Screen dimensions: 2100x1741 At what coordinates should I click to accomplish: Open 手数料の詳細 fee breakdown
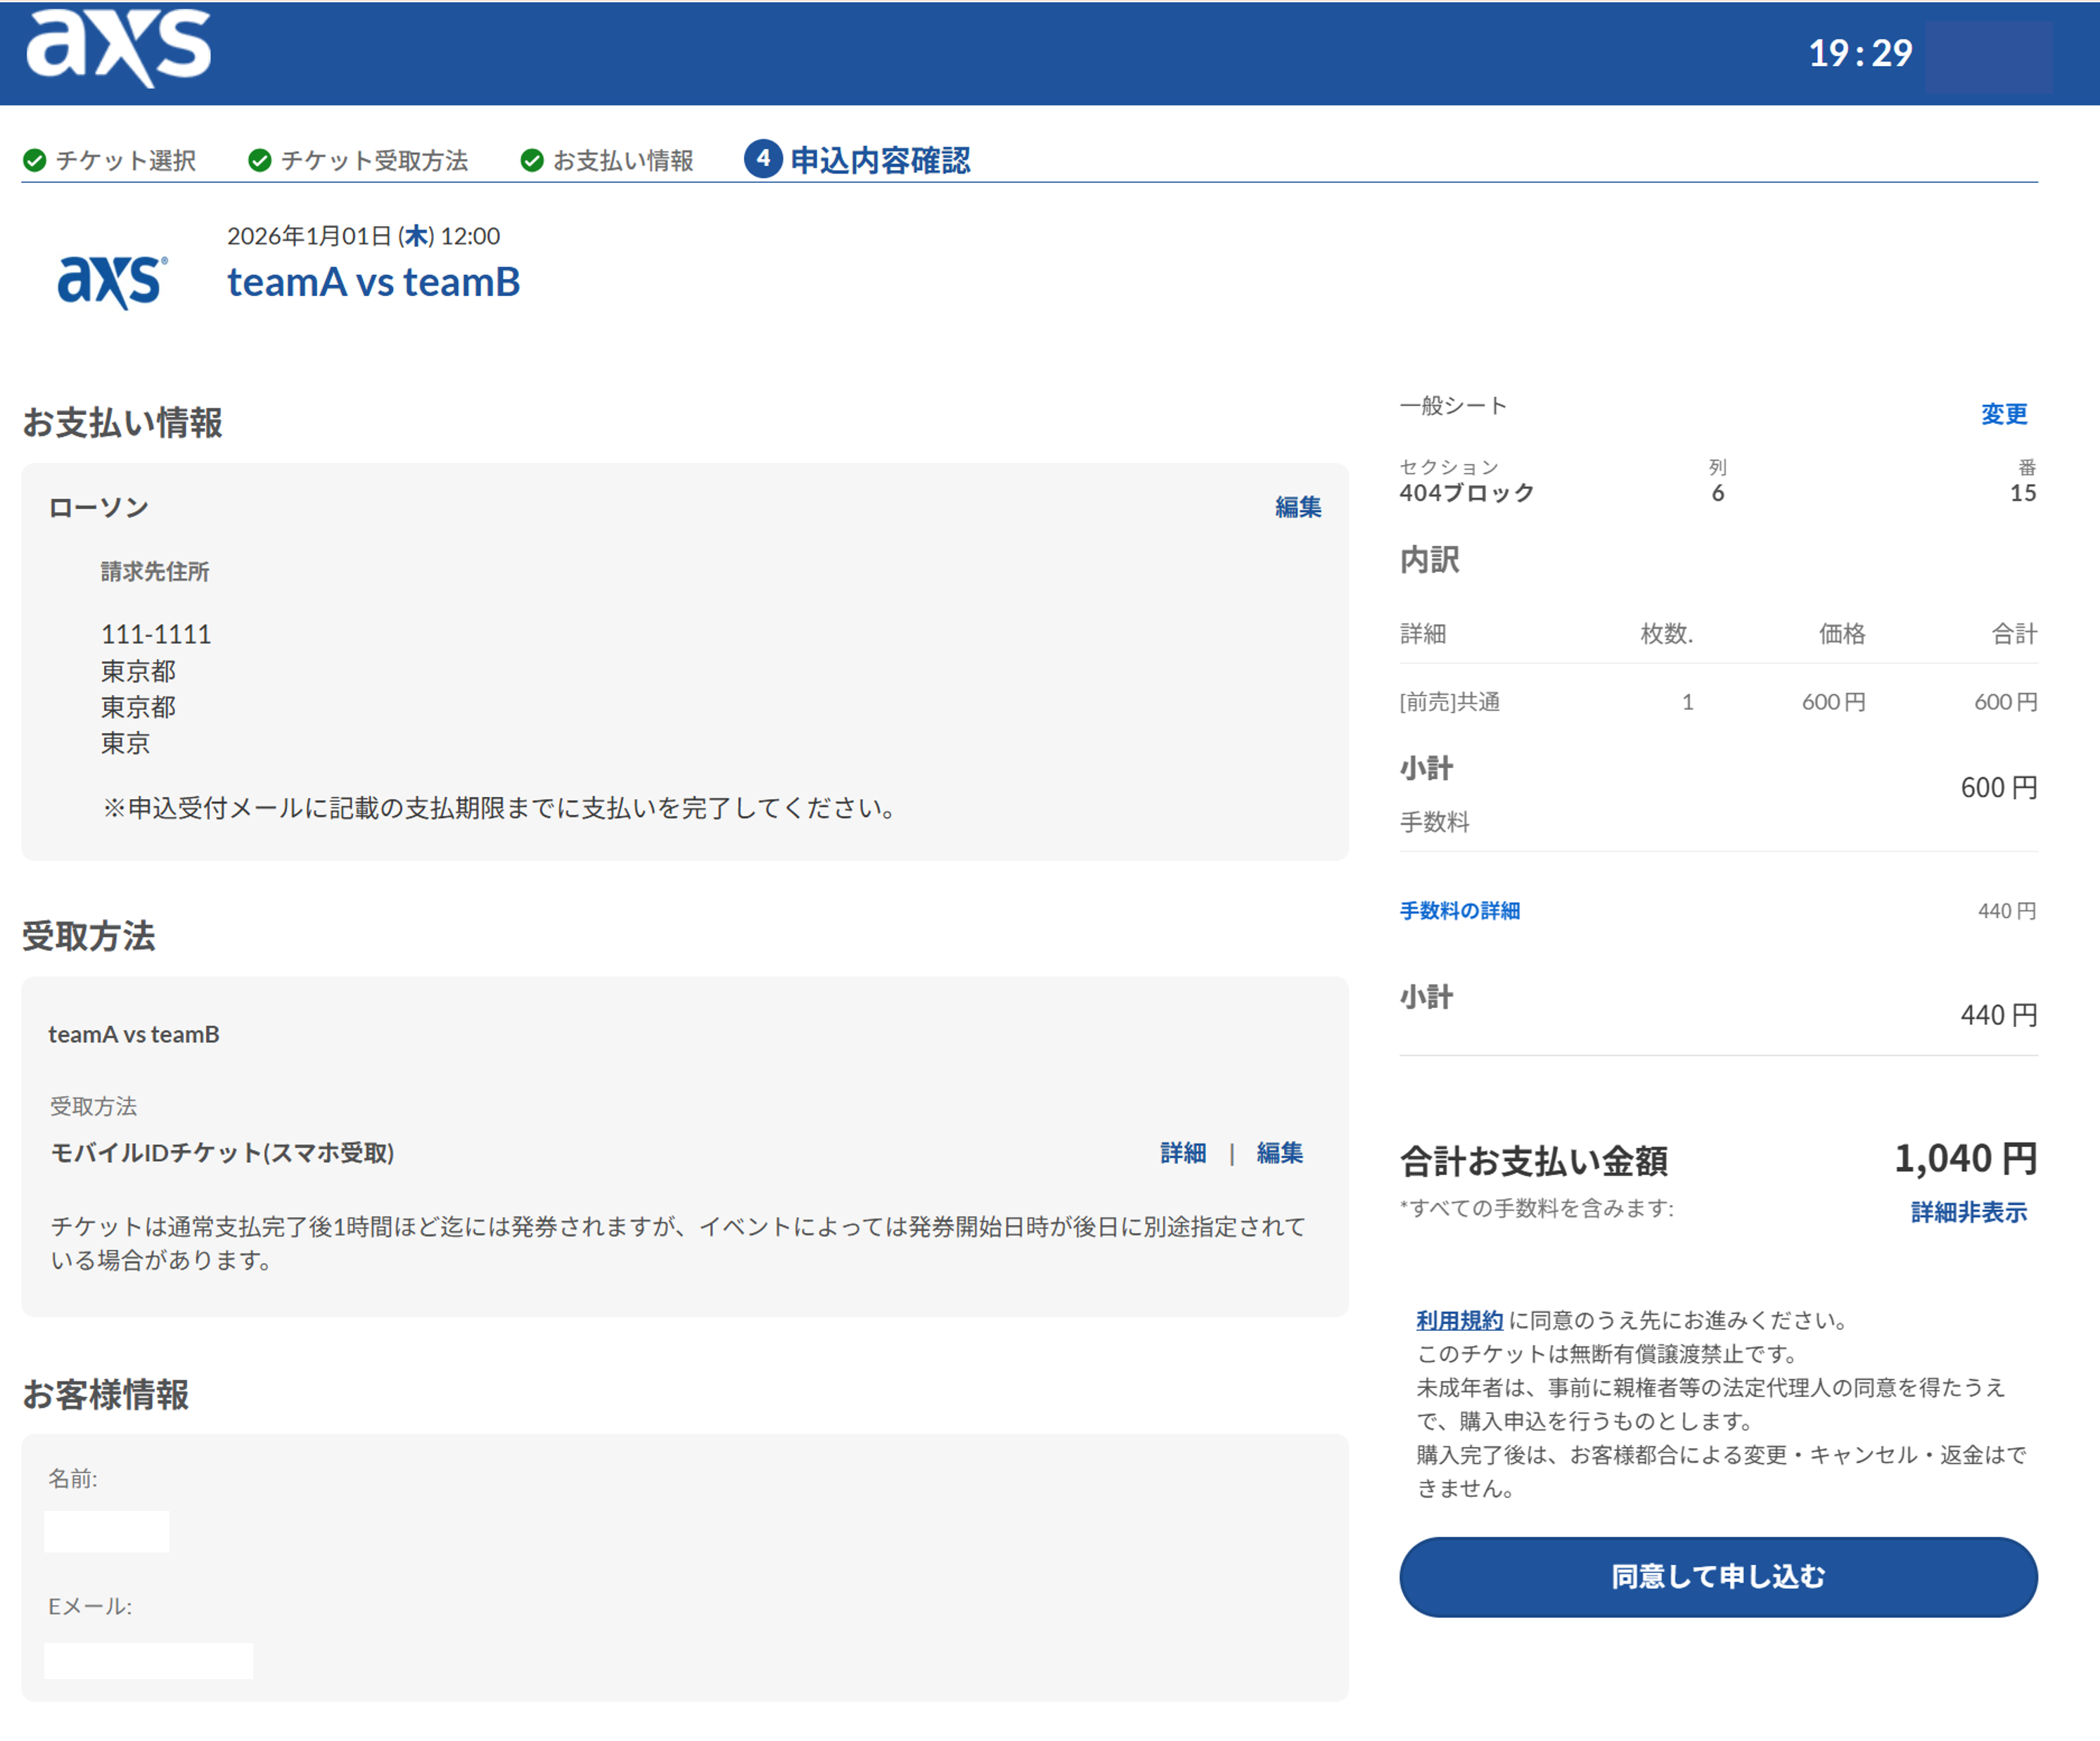coord(1460,911)
